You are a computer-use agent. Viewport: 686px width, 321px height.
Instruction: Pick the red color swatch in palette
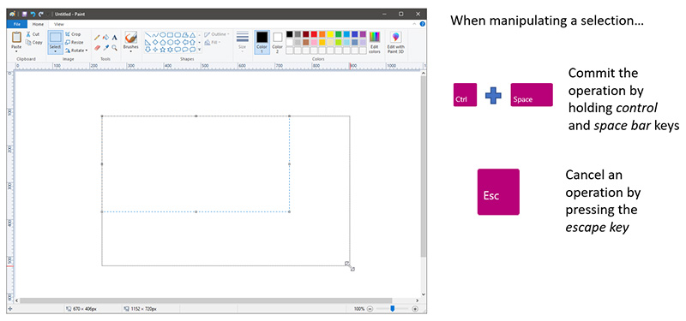point(314,34)
